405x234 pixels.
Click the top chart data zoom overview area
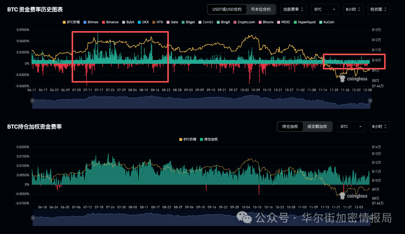click(201, 101)
